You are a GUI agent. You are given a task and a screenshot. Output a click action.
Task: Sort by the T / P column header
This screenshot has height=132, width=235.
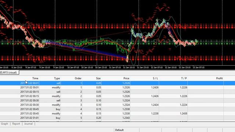(184, 78)
